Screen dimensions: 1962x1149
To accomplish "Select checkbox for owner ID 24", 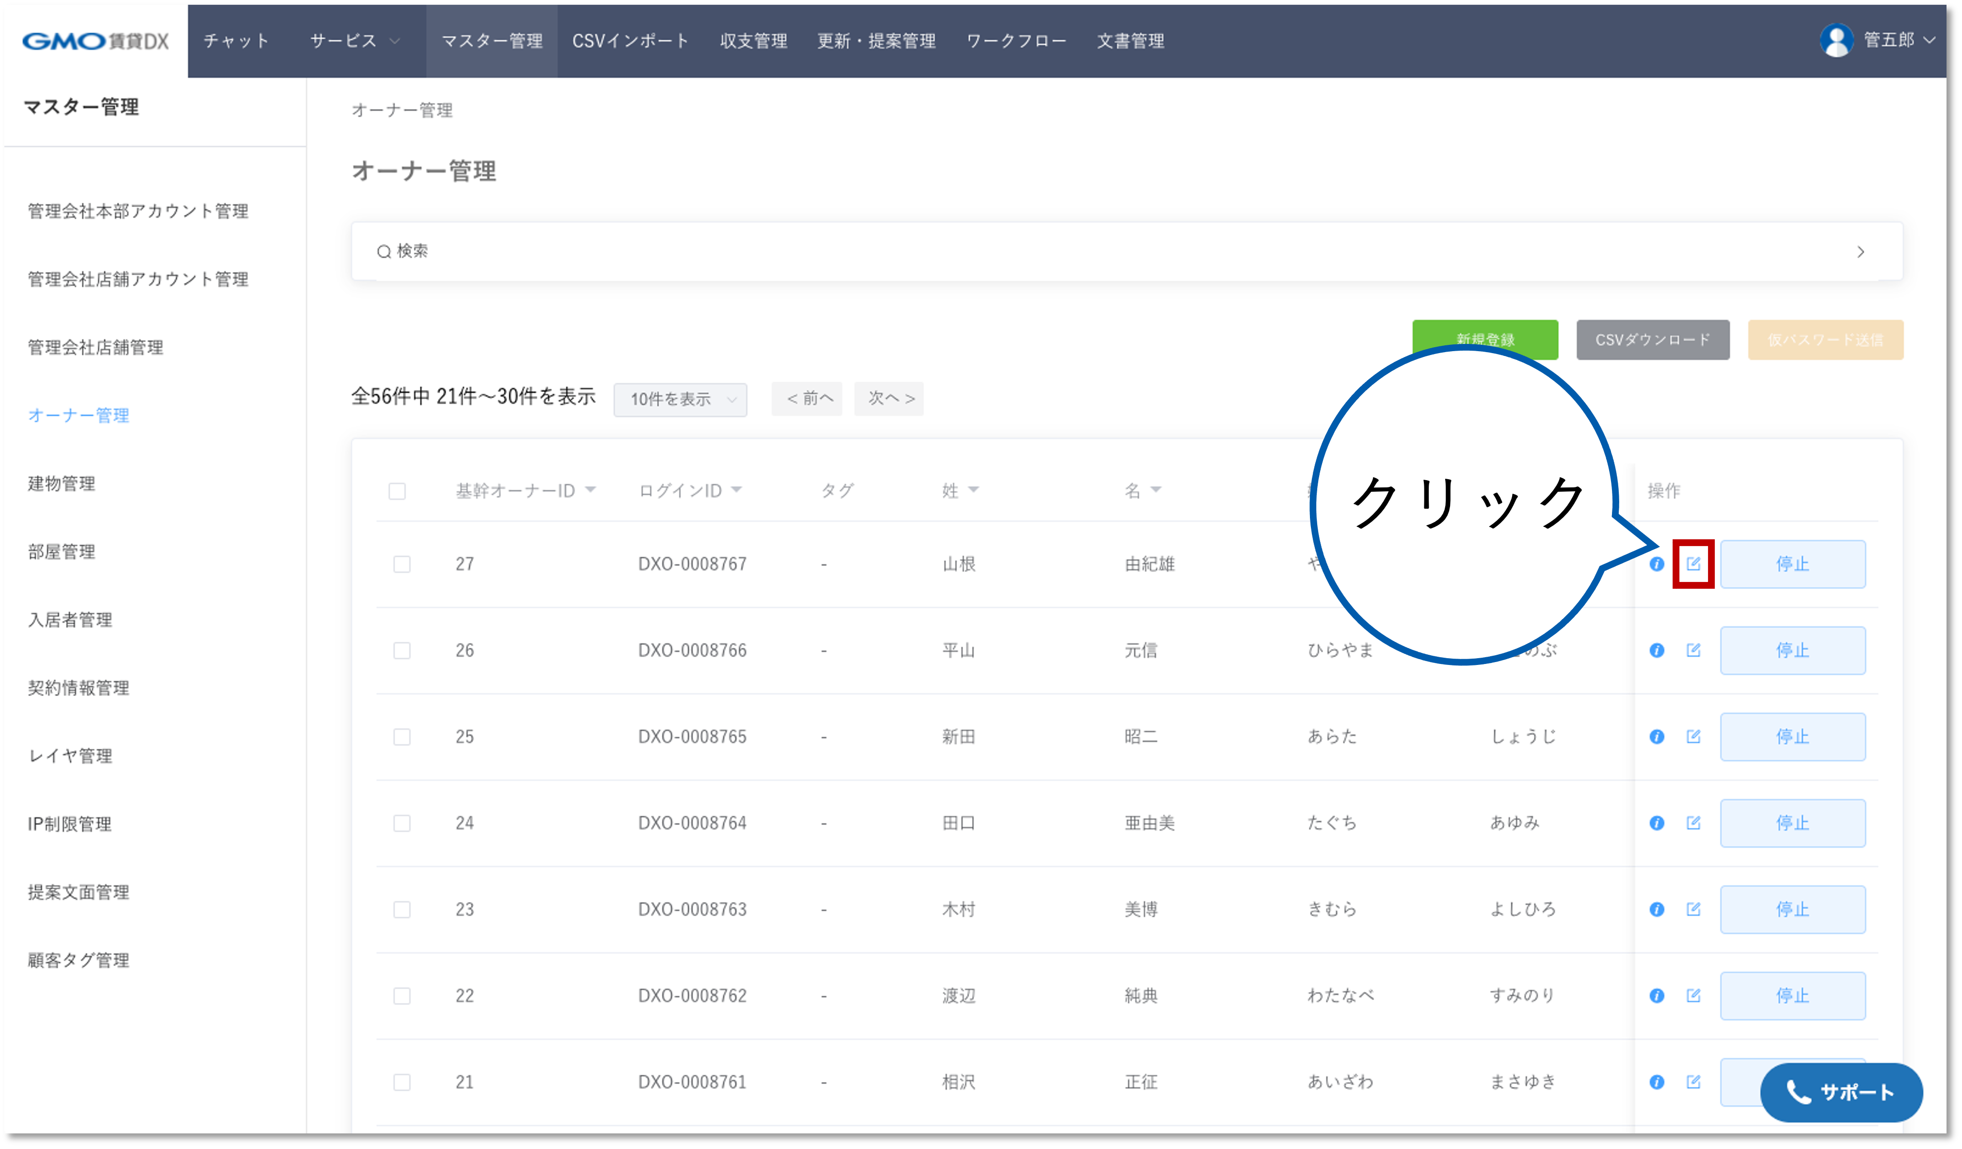I will (x=402, y=824).
